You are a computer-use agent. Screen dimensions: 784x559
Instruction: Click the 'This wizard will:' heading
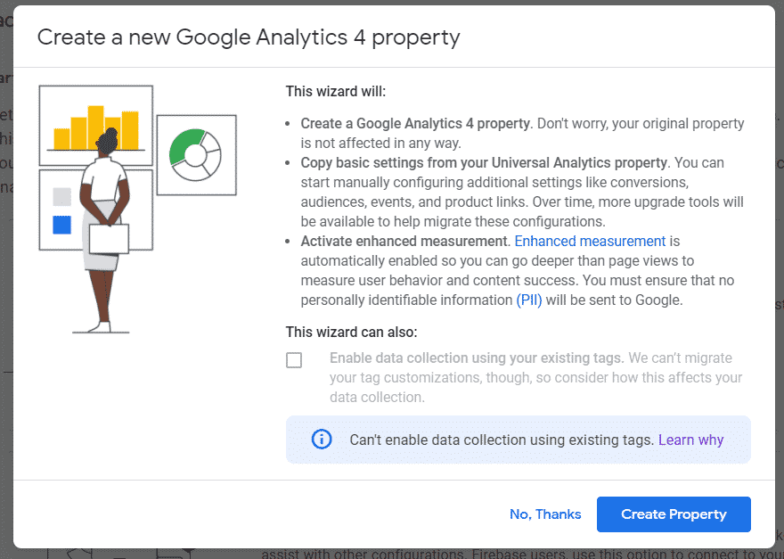(x=336, y=91)
